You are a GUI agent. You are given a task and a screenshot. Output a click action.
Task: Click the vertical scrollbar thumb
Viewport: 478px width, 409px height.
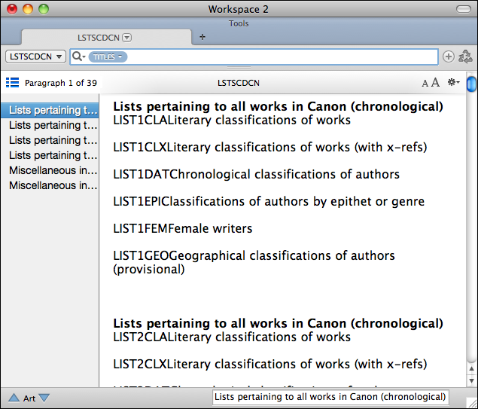(x=471, y=84)
